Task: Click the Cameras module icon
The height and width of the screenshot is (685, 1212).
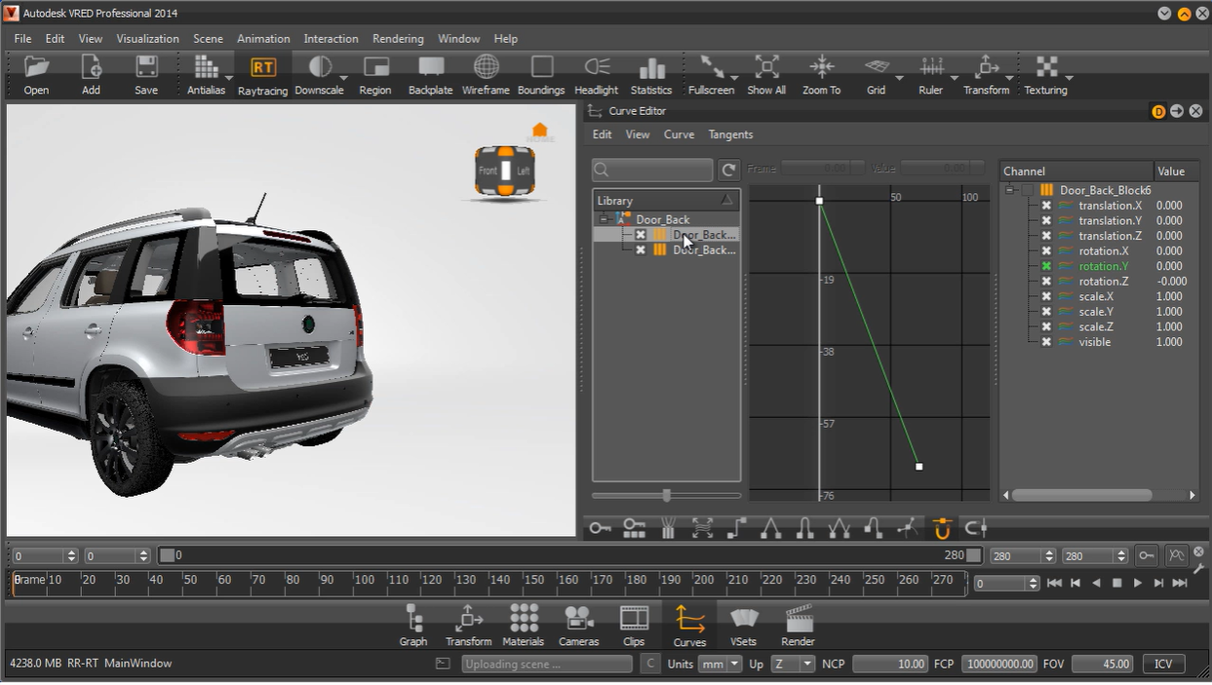Action: click(578, 625)
